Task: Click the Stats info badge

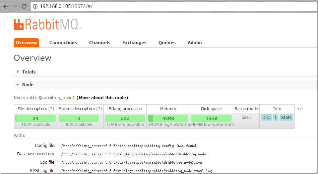Action: pyautogui.click(x=286, y=118)
